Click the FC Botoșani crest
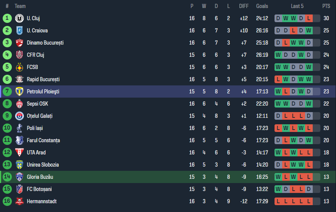 coord(19,189)
